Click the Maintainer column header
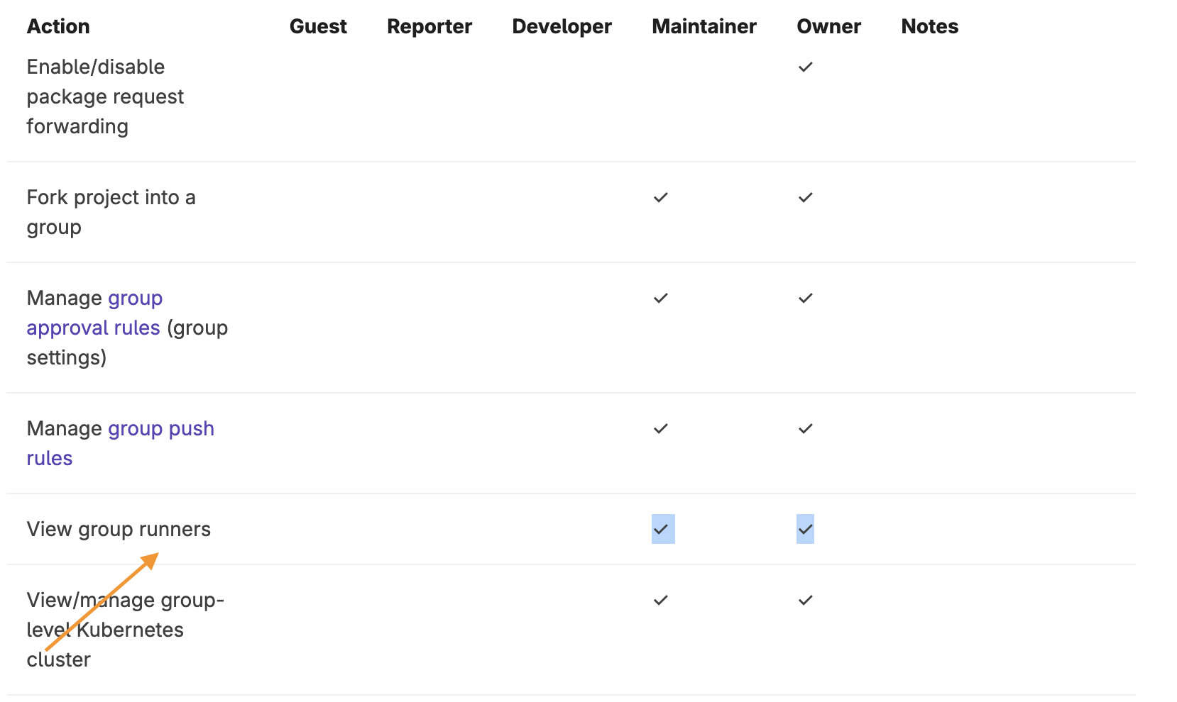This screenshot has height=702, width=1177. pos(704,27)
